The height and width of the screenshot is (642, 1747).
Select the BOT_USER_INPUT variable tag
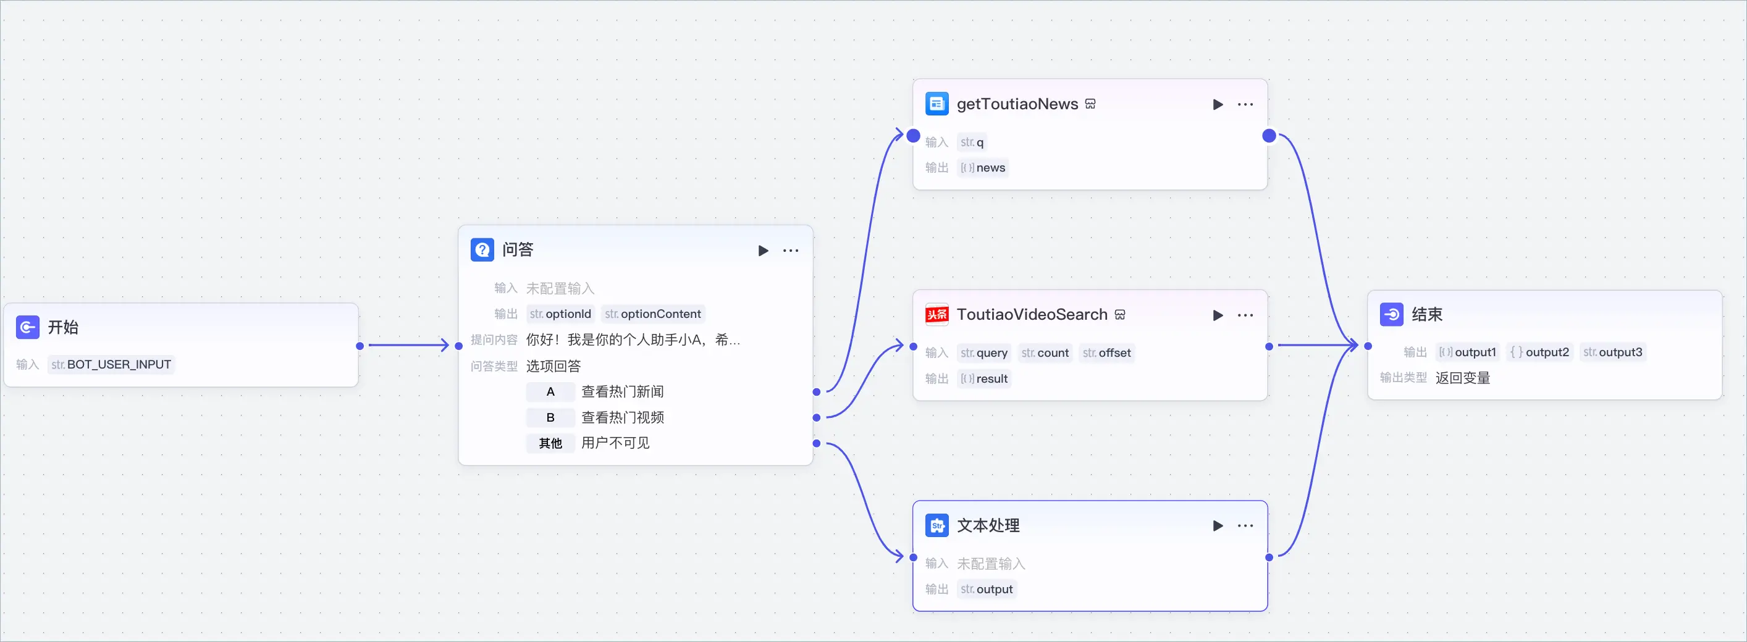pos(111,365)
